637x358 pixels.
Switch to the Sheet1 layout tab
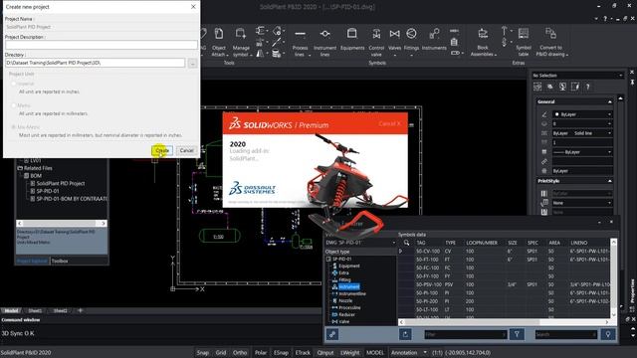35,310
